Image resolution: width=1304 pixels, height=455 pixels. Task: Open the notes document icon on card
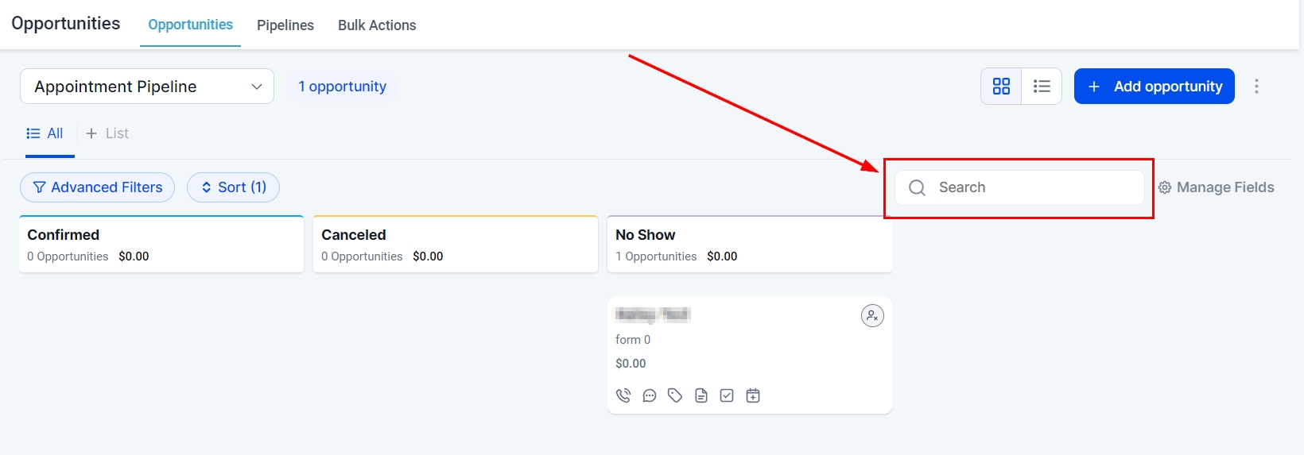click(701, 395)
